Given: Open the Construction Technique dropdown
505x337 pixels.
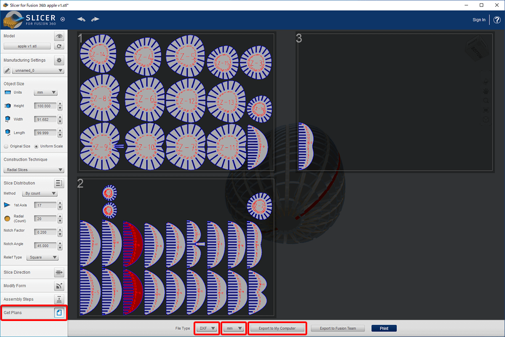Looking at the screenshot, I should [x=34, y=170].
